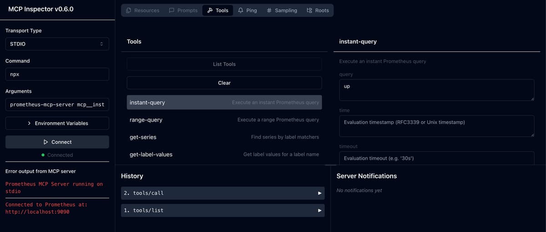Image resolution: width=546 pixels, height=232 pixels.
Task: Click the History heading
Action: [x=132, y=176]
